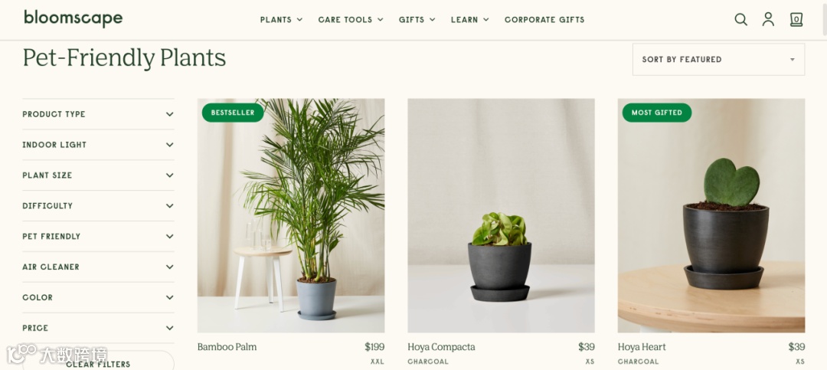Expand the Price filter section

click(x=98, y=329)
